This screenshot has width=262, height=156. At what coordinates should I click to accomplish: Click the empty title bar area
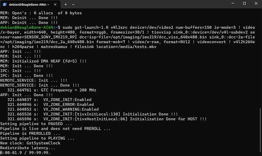coord(150,4)
